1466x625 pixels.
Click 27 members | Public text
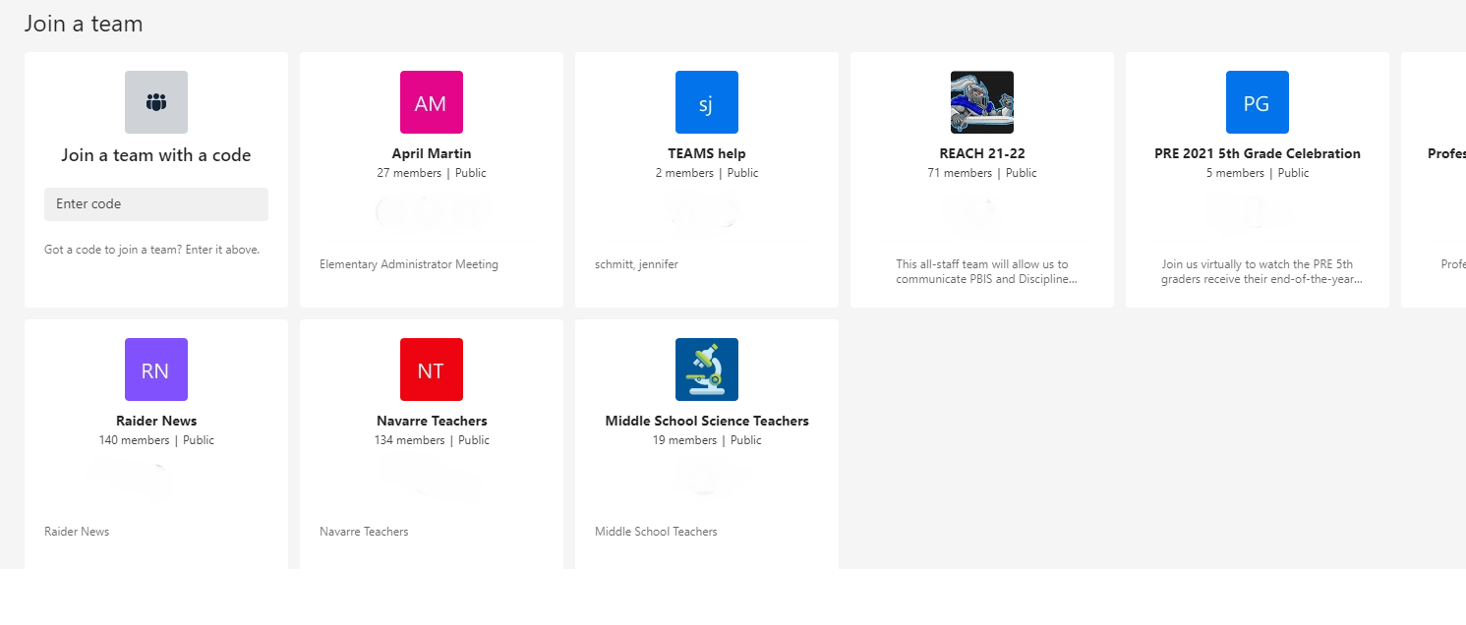tap(432, 173)
